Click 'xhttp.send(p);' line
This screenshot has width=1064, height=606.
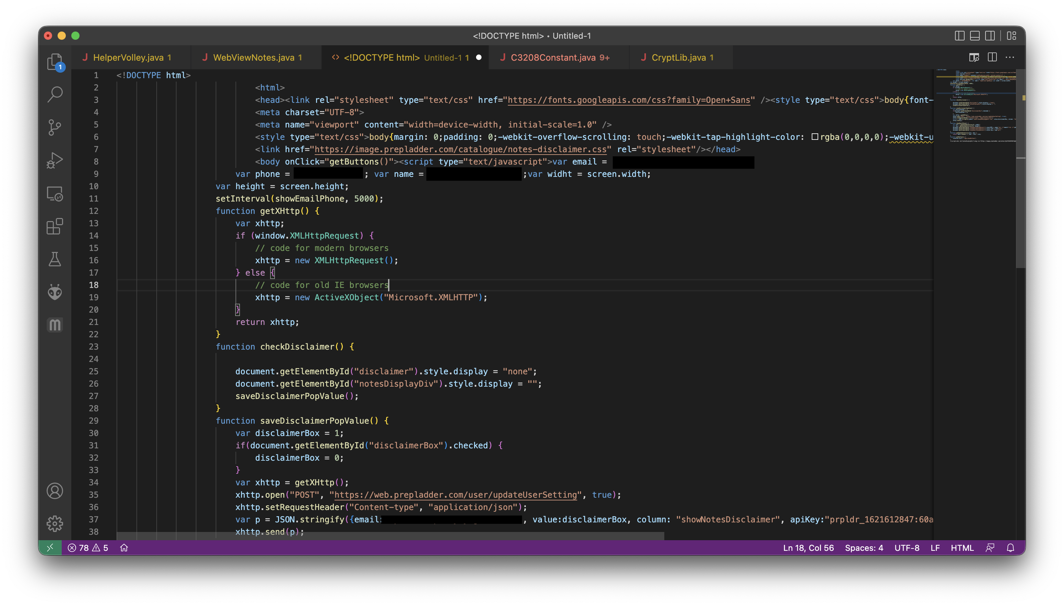270,532
